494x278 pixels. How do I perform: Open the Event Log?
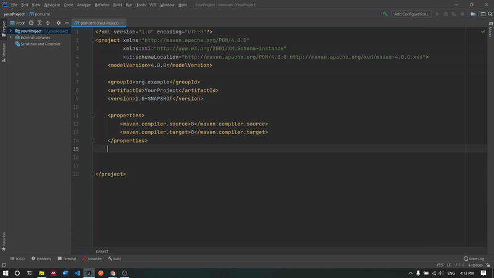(x=474, y=259)
